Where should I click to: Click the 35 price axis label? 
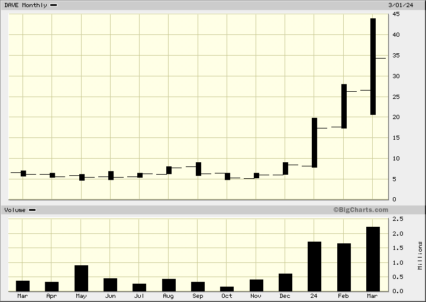point(396,56)
